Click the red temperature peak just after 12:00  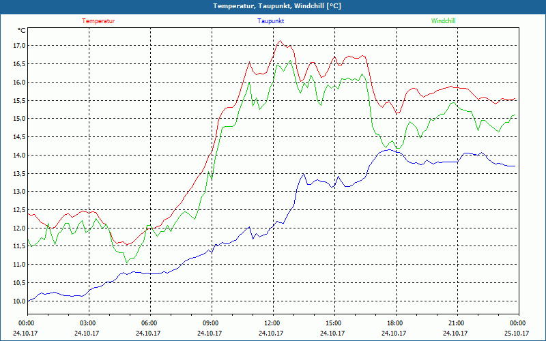280,41
